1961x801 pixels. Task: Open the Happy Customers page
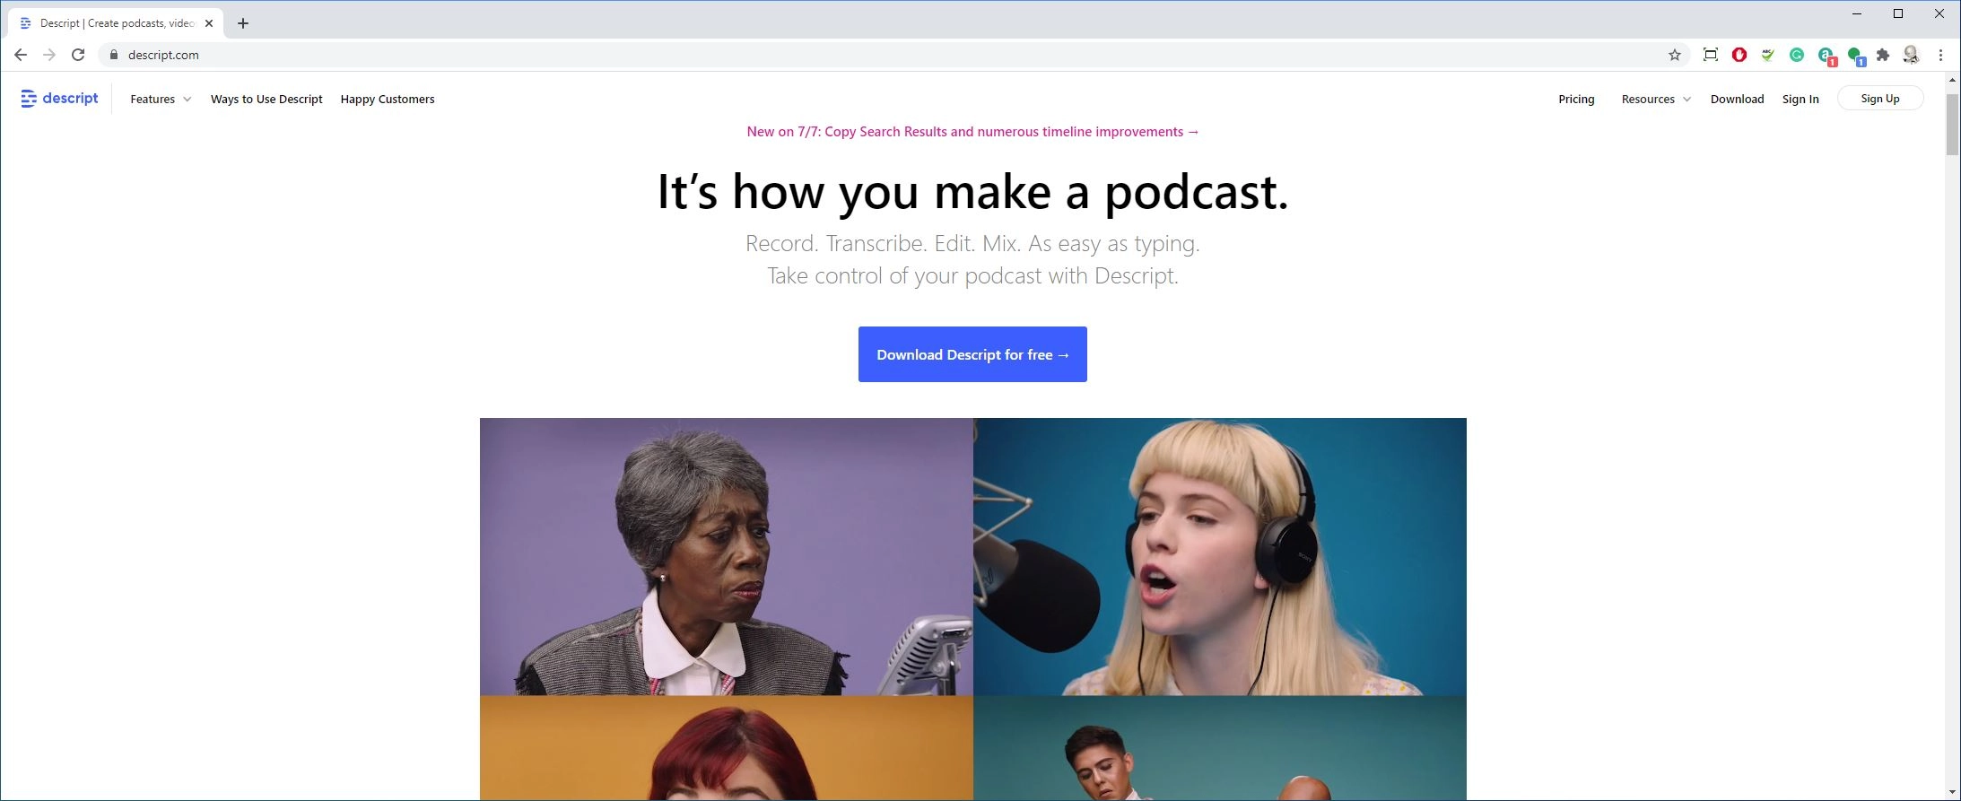coord(388,99)
